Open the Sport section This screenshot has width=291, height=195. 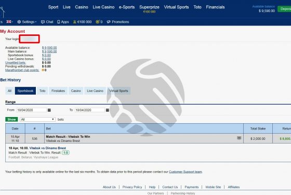pyautogui.click(x=53, y=7)
